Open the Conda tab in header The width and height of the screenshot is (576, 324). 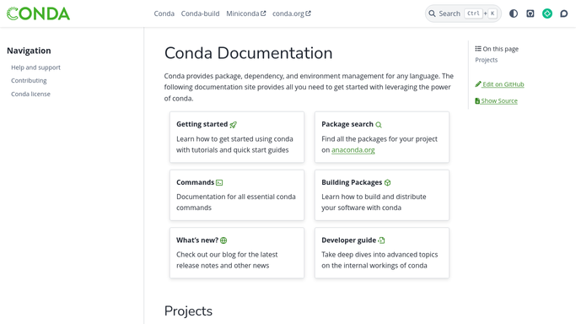164,13
